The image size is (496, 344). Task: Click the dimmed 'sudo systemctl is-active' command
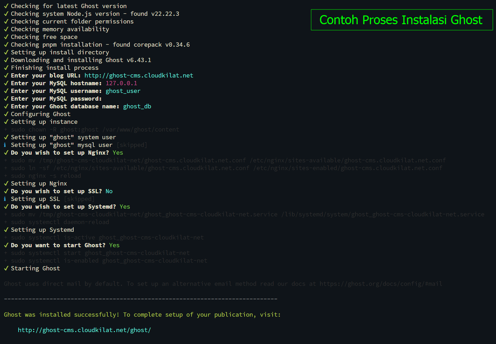[x=104, y=237]
